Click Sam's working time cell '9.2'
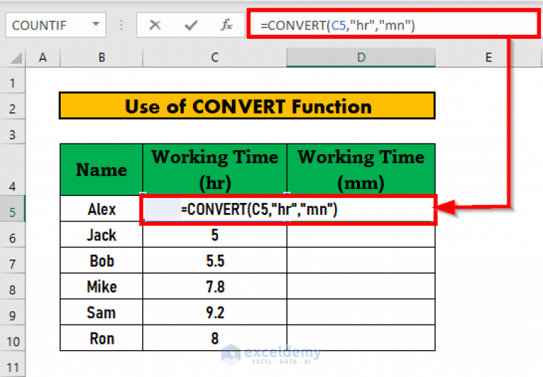Viewport: 543px width, 377px height. (215, 313)
